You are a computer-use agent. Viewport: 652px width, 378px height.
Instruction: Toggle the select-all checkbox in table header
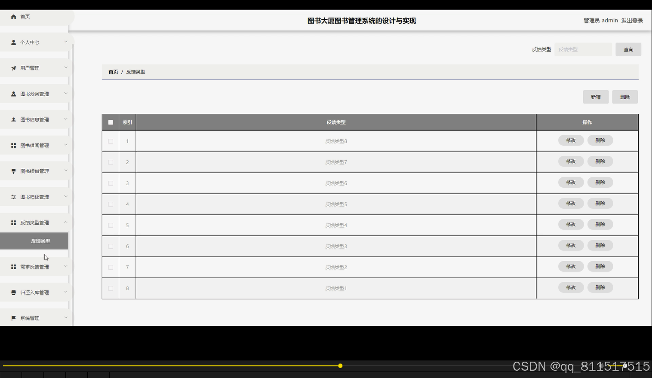[x=111, y=122]
